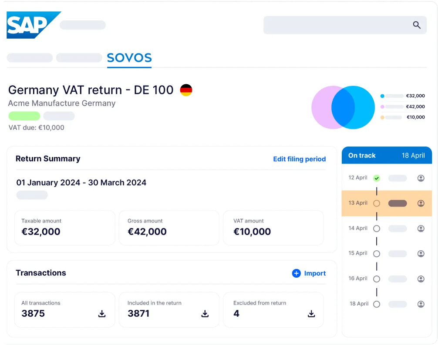Select the 13 April timeline step circle

(377, 203)
